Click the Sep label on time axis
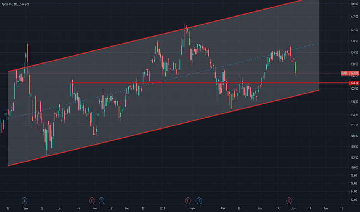This screenshot has width=360, height=212. (26, 208)
